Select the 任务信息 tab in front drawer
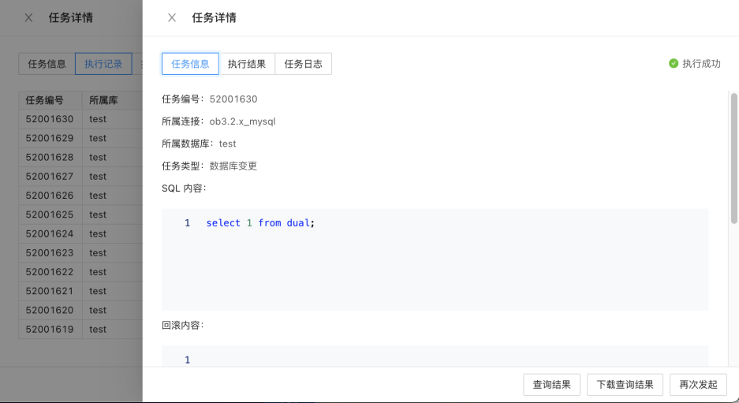This screenshot has height=403, width=739. click(x=190, y=64)
